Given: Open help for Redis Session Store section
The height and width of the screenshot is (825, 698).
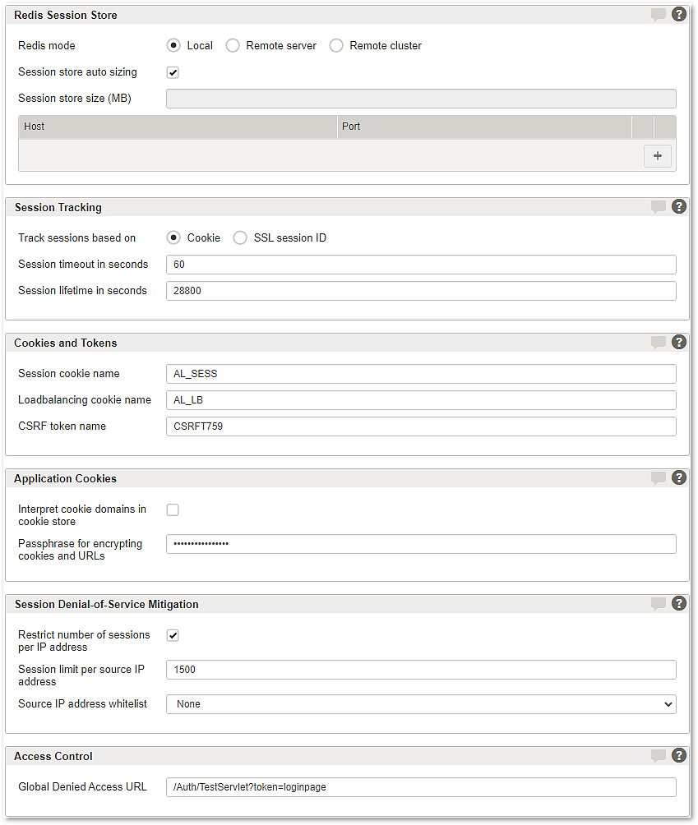Looking at the screenshot, I should (678, 14).
